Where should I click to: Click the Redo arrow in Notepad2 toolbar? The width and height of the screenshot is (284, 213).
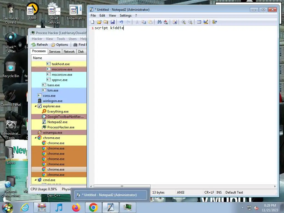click(x=128, y=22)
